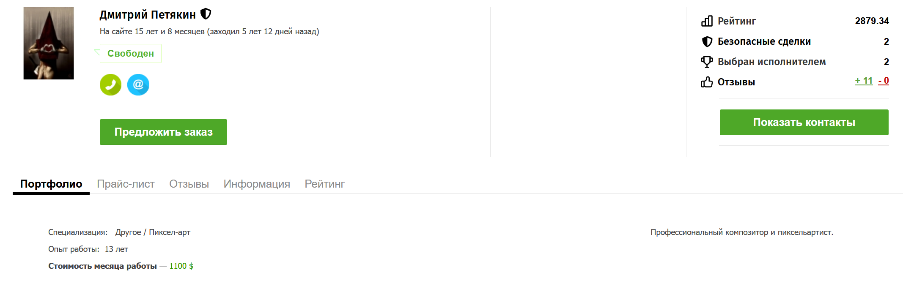The image size is (903, 292).
Task: Click the Свободен status badge
Action: [131, 54]
